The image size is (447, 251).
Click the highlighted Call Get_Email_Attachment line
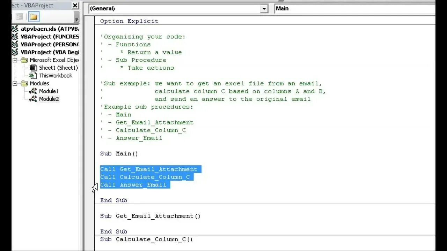tap(151, 169)
